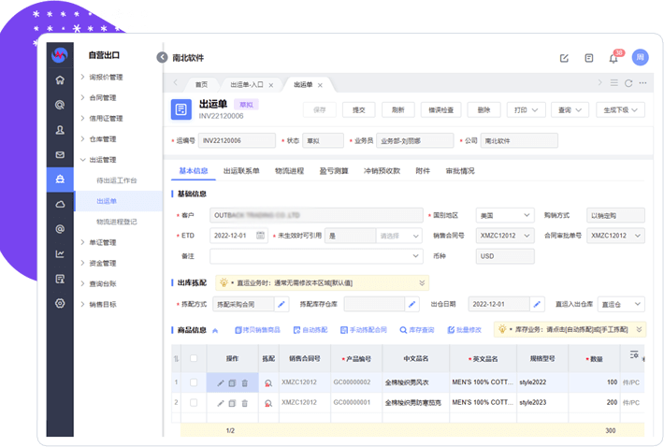Tick the checkbox for row 1
The height and width of the screenshot is (447, 664).
pos(194,382)
